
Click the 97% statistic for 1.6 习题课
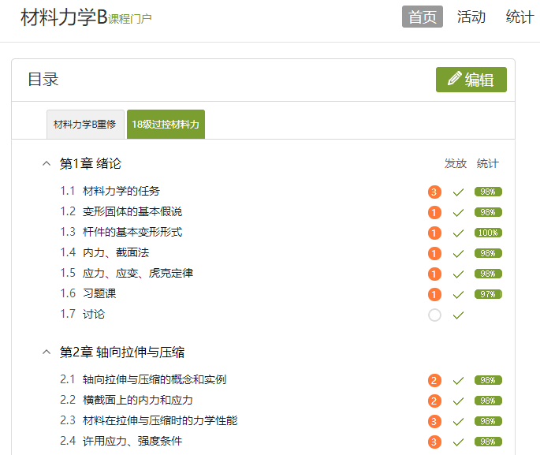pos(488,294)
